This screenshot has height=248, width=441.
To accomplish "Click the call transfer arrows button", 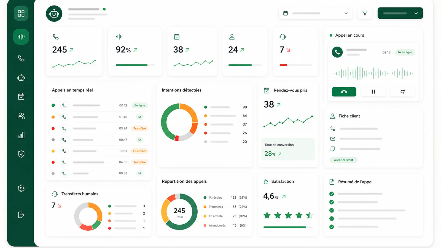I will click(403, 92).
